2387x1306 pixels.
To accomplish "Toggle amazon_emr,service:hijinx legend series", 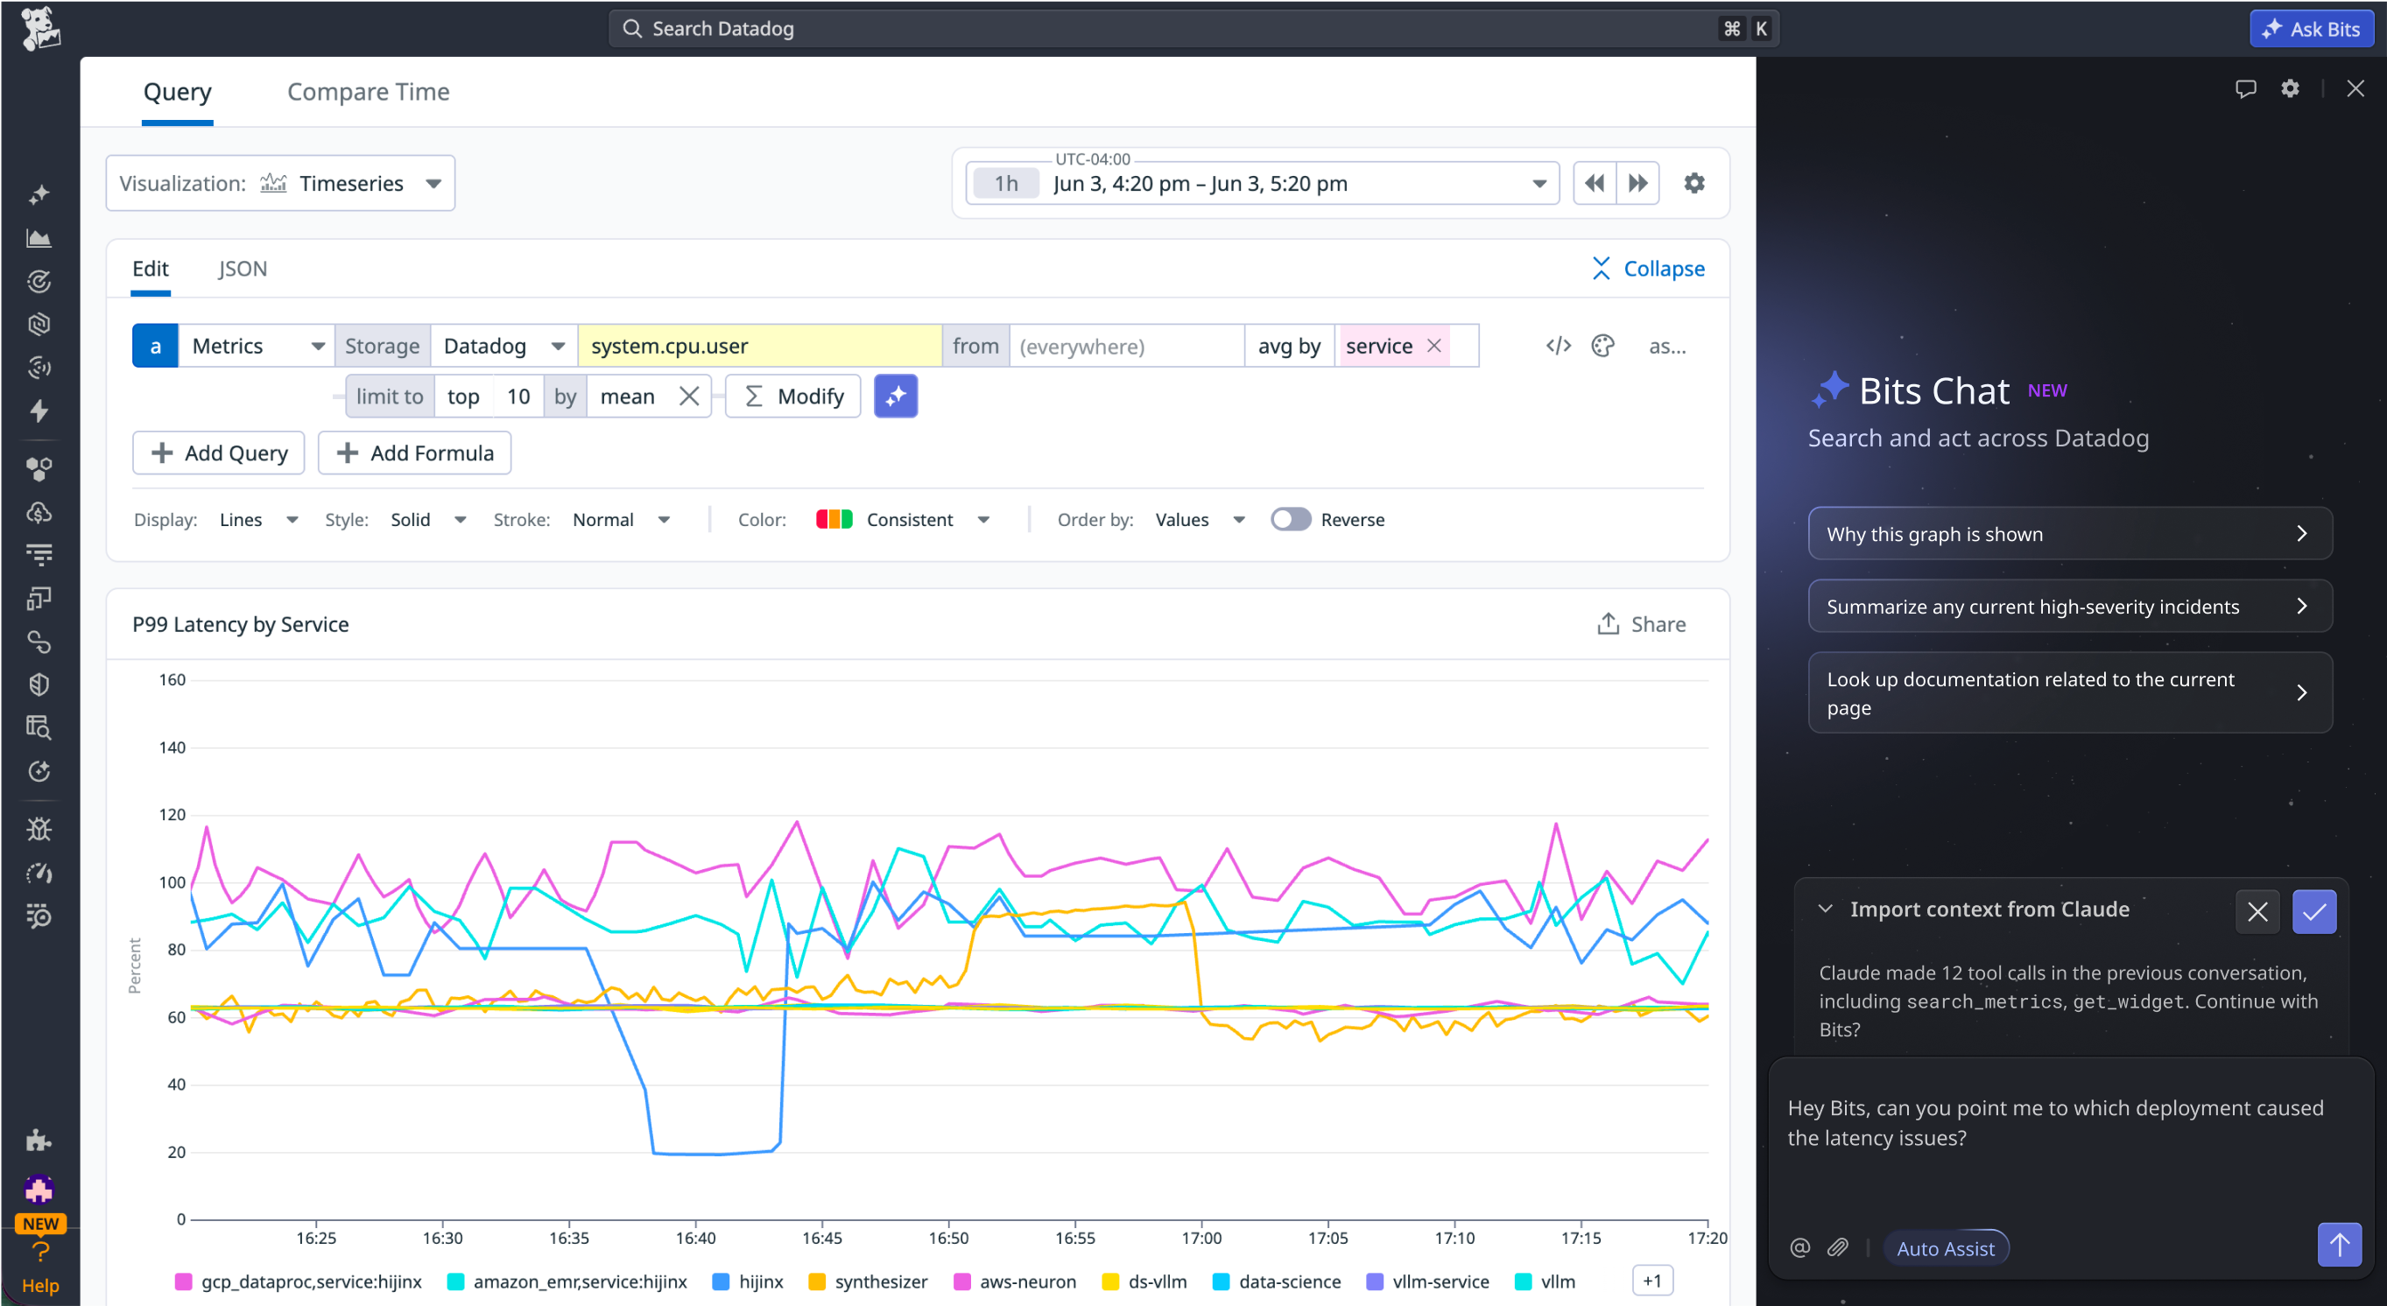I will tap(567, 1281).
